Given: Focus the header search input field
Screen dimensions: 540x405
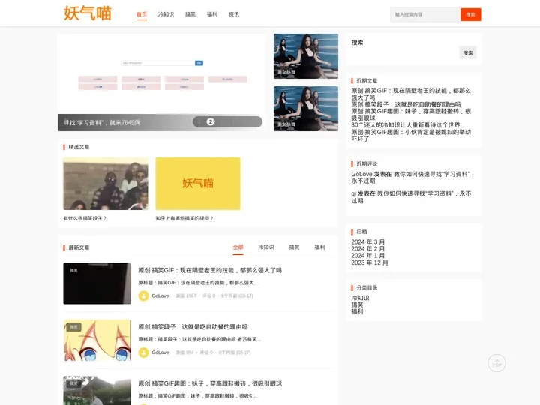Looking at the screenshot, I should click(425, 14).
